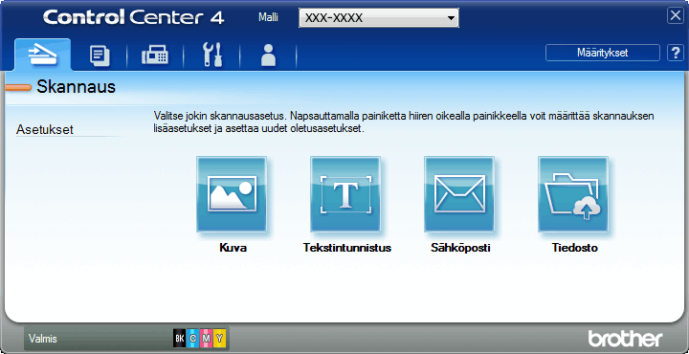The image size is (689, 354).
Task: Open the Support person tab
Action: coord(268,56)
